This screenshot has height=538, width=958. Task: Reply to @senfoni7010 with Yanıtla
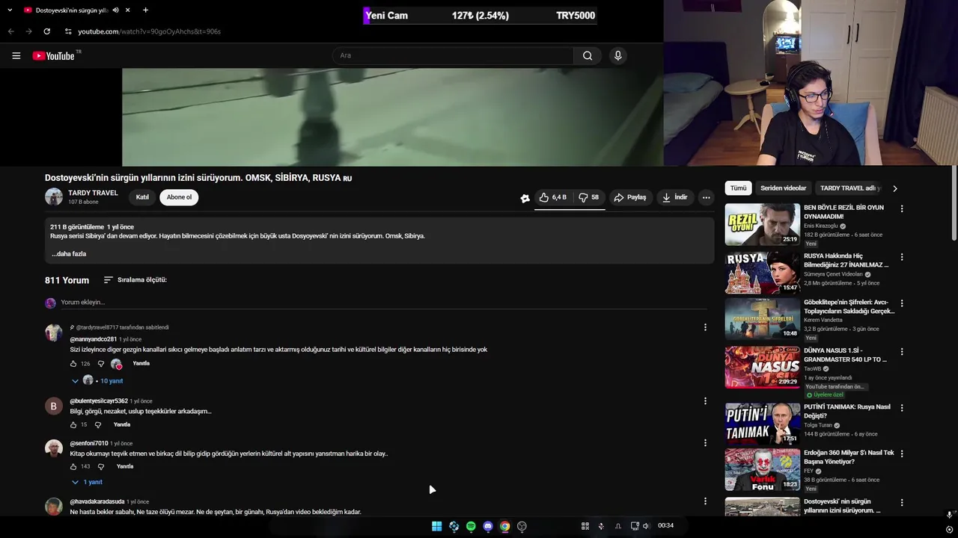(x=125, y=466)
